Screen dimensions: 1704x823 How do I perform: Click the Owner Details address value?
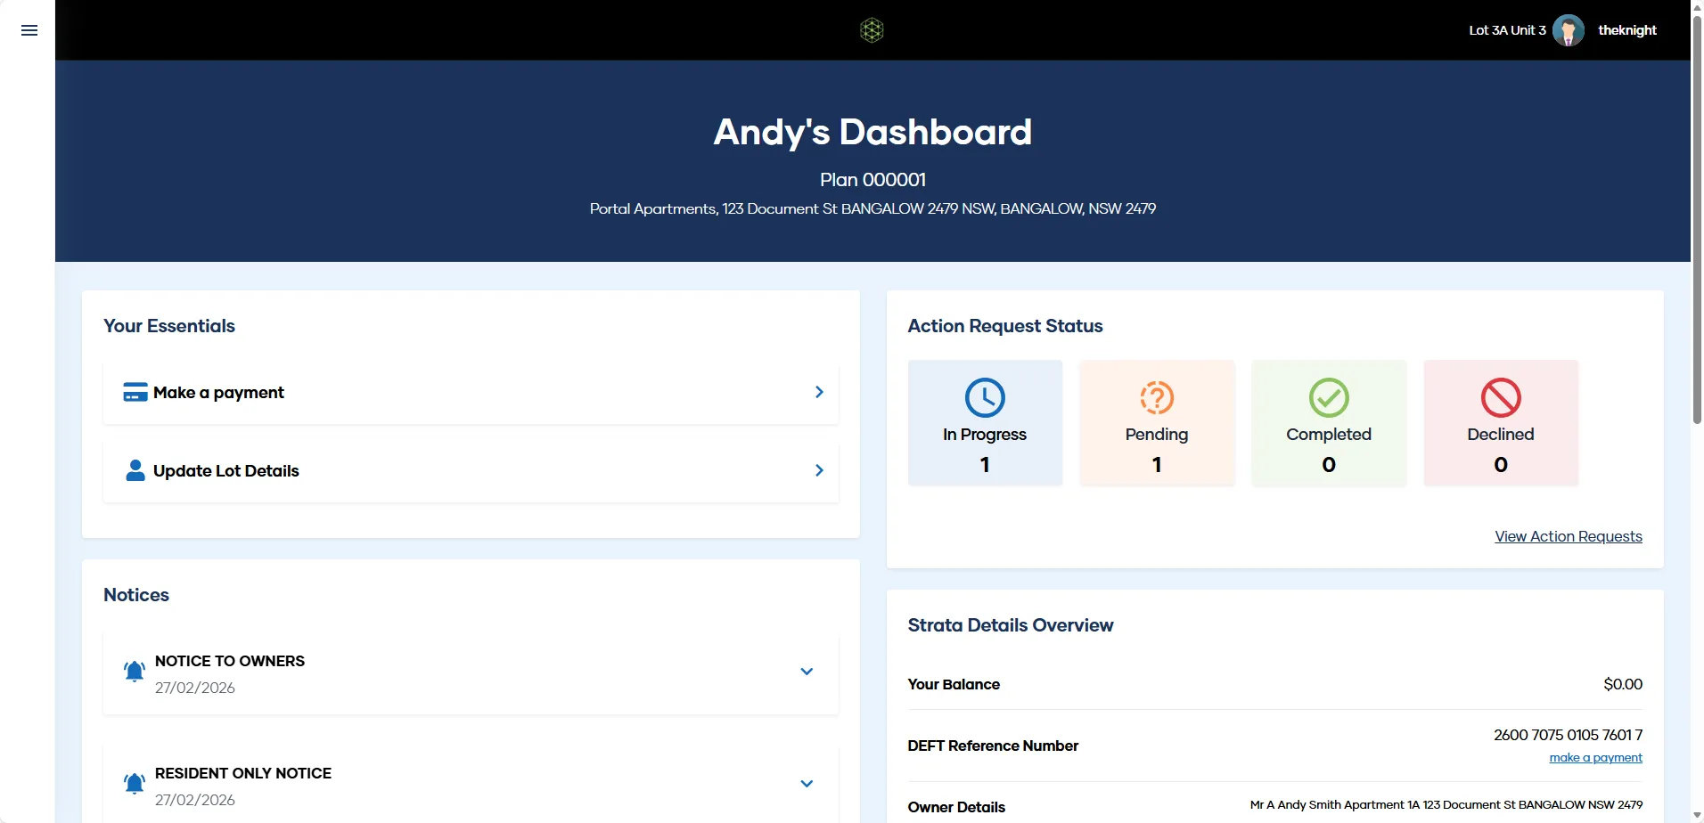pyautogui.click(x=1446, y=805)
